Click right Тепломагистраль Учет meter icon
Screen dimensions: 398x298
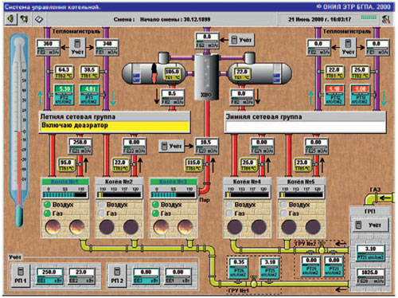(x=348, y=47)
